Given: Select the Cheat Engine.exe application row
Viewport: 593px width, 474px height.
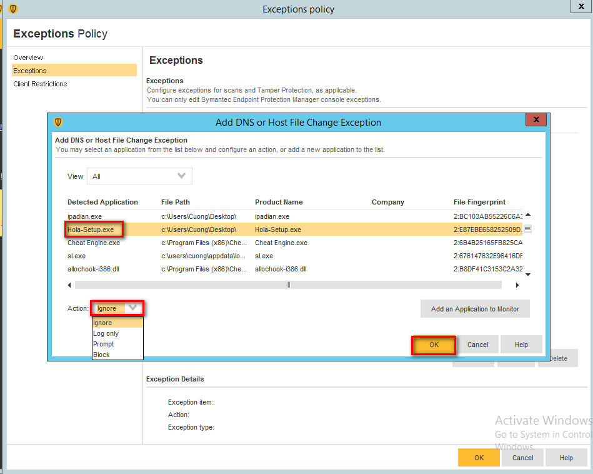Looking at the screenshot, I should (293, 243).
